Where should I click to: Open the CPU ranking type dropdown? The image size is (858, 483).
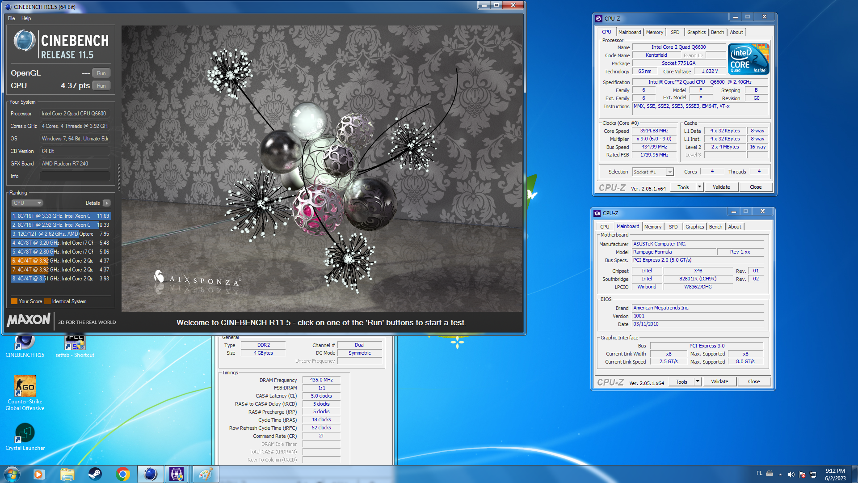pyautogui.click(x=27, y=203)
